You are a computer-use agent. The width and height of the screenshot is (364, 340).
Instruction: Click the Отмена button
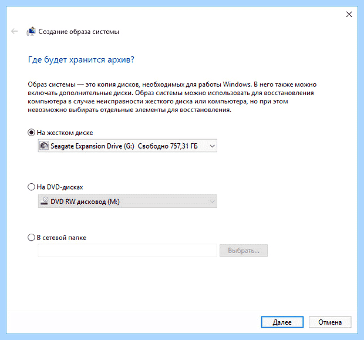point(330,322)
